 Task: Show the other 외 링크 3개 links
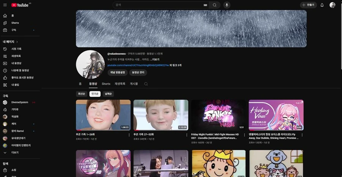click(176, 65)
